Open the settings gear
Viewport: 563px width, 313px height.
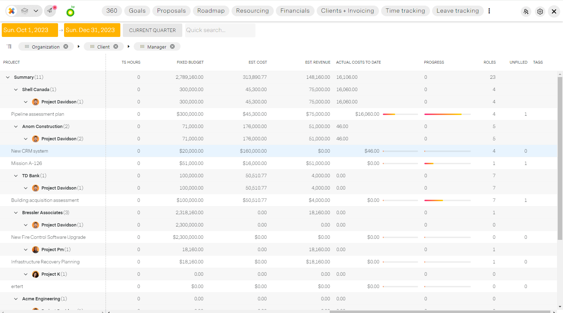[x=540, y=12]
